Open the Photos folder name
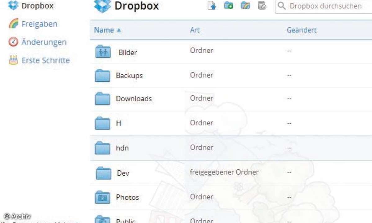 [x=128, y=197]
